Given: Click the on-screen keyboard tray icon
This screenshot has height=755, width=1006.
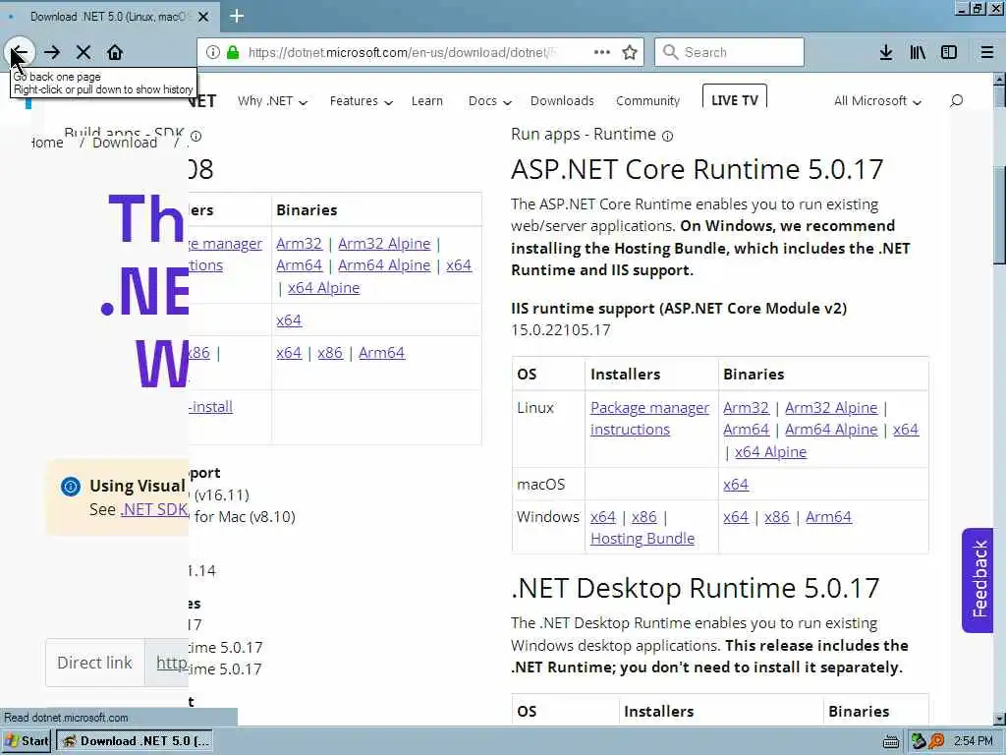Looking at the screenshot, I should point(890,741).
